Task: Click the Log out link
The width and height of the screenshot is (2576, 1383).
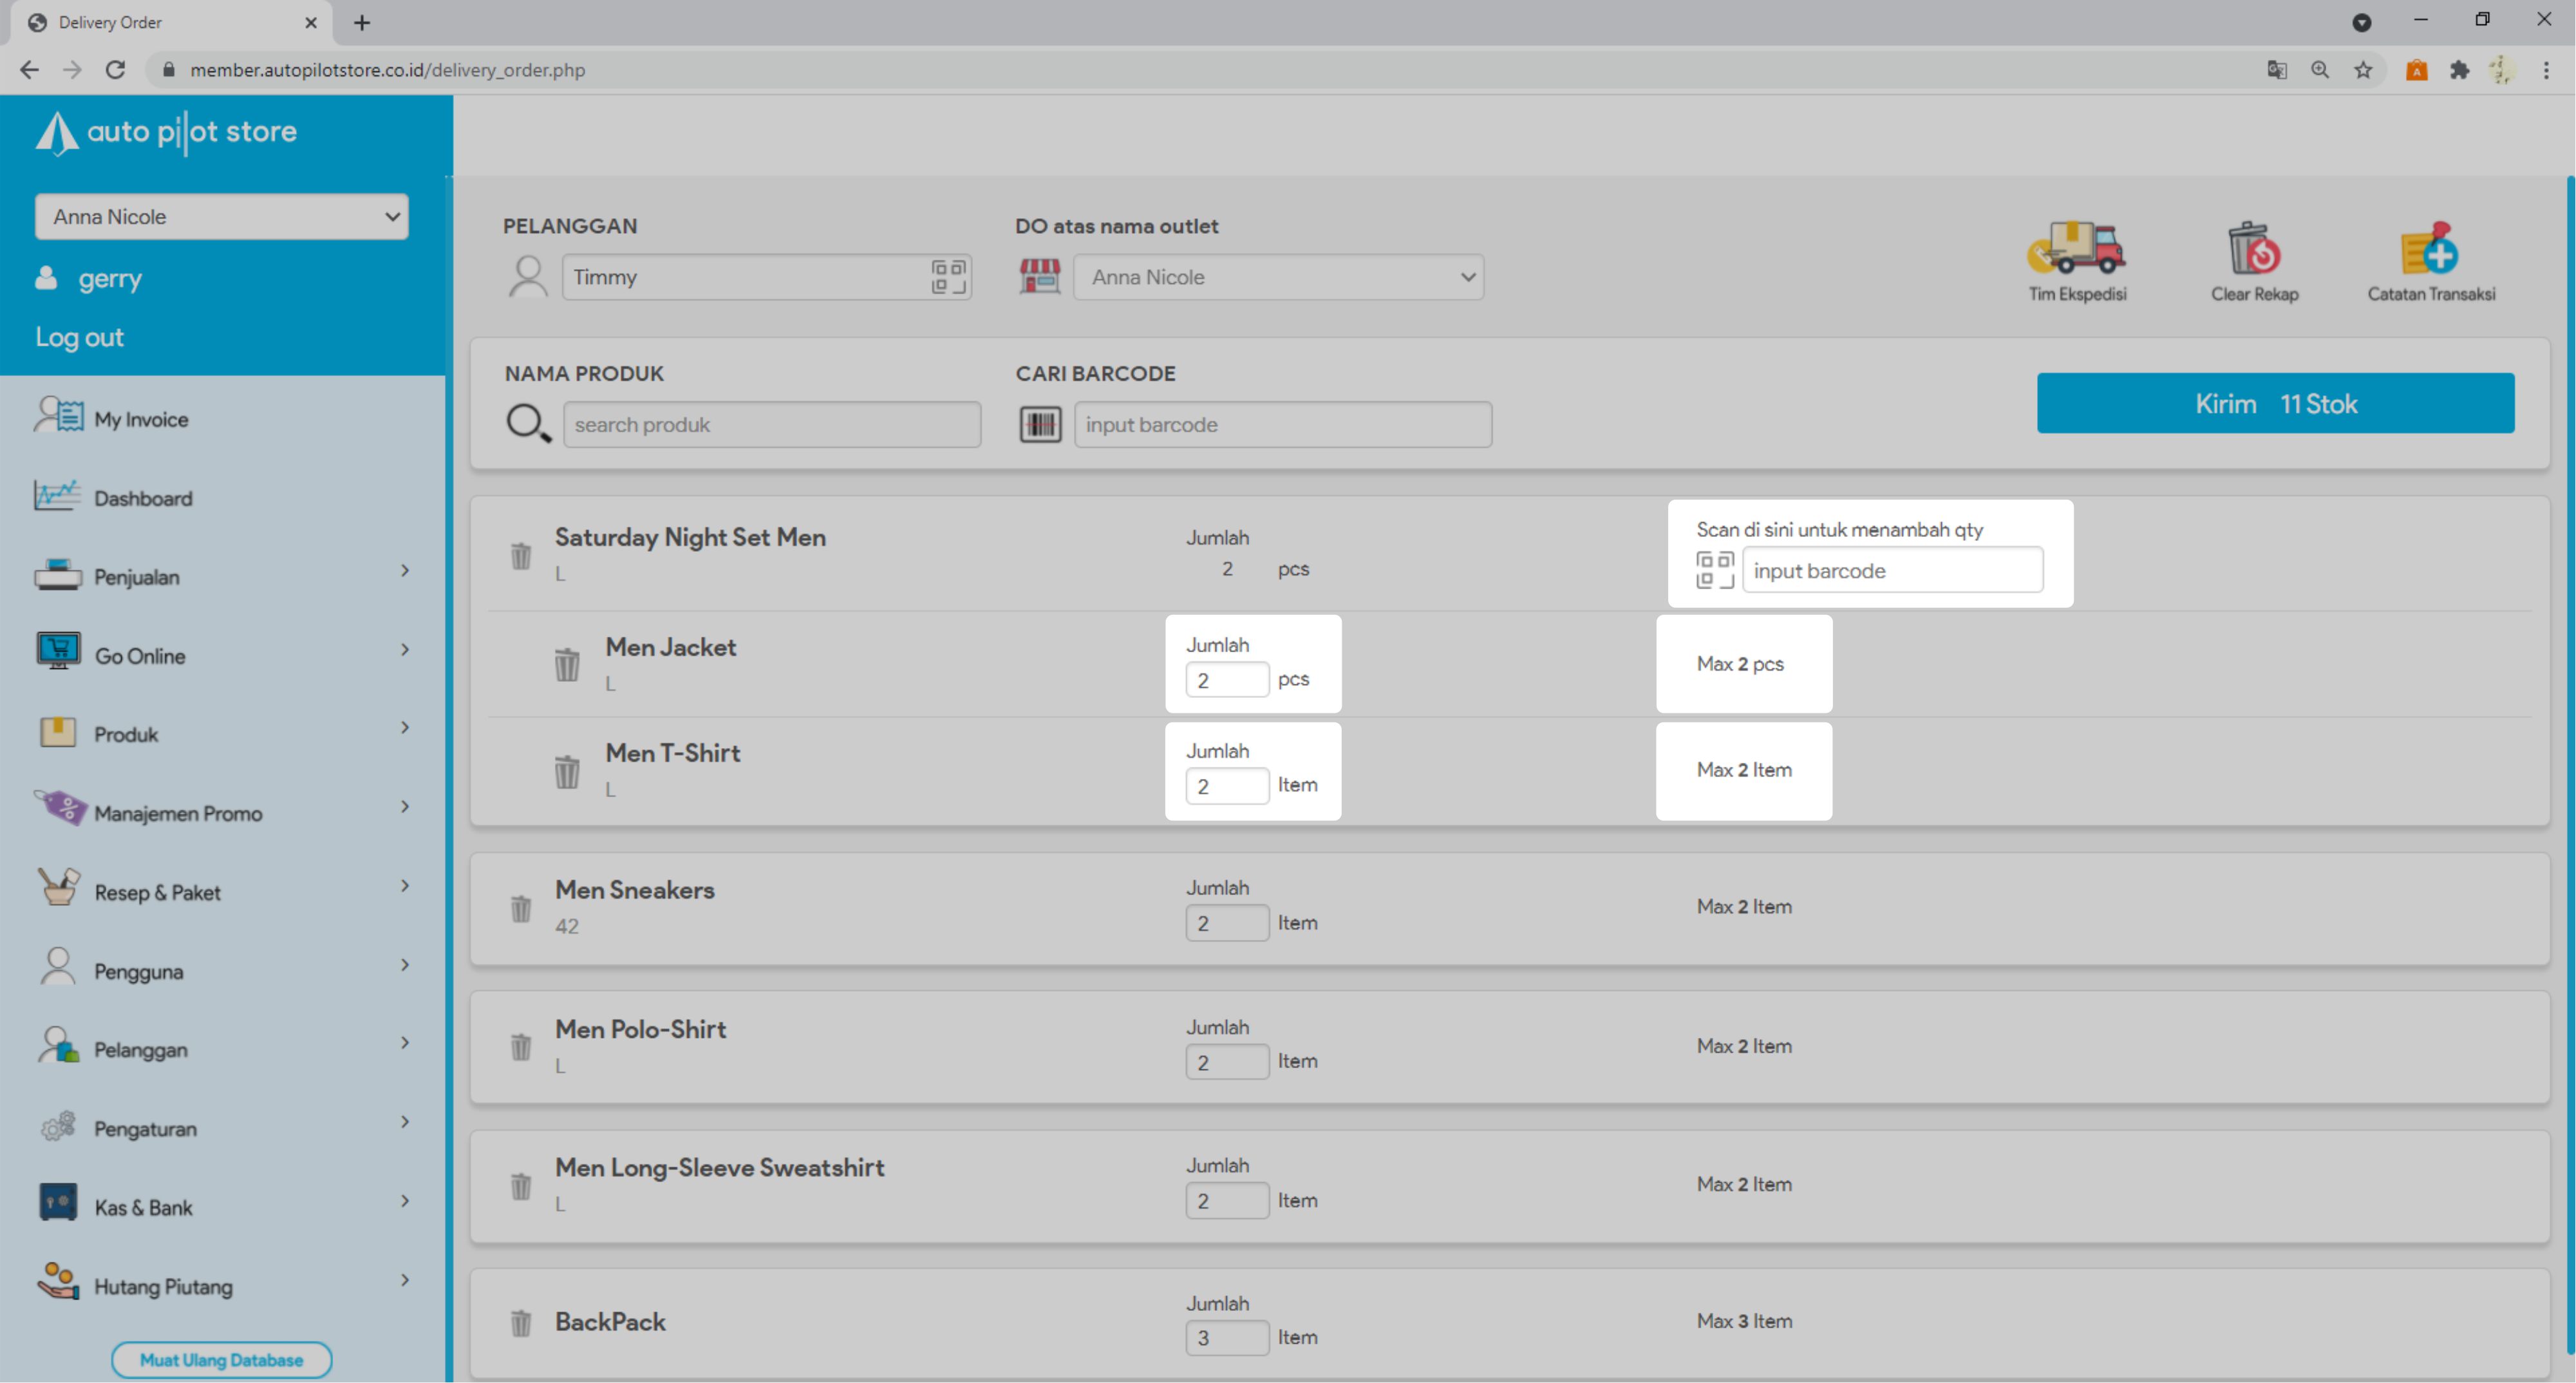Action: [80, 337]
